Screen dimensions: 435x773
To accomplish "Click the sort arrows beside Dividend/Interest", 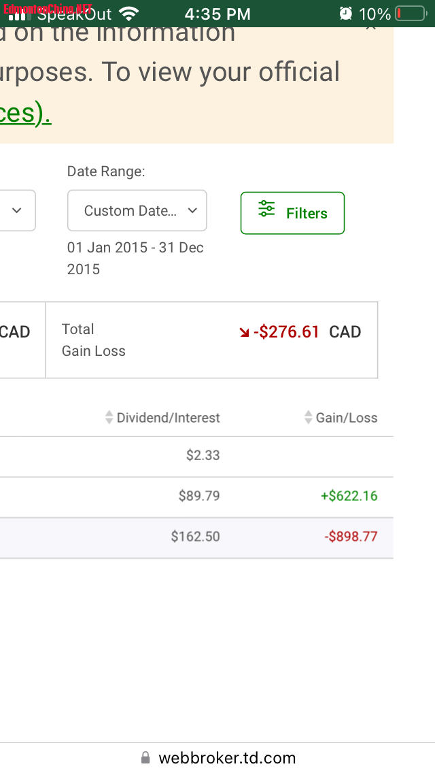I will [x=109, y=418].
